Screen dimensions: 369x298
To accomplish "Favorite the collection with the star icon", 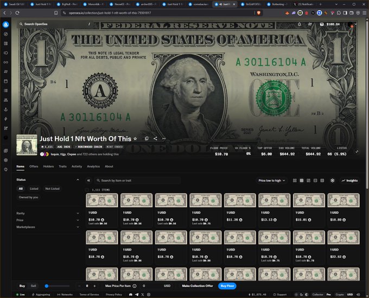I will (x=135, y=139).
